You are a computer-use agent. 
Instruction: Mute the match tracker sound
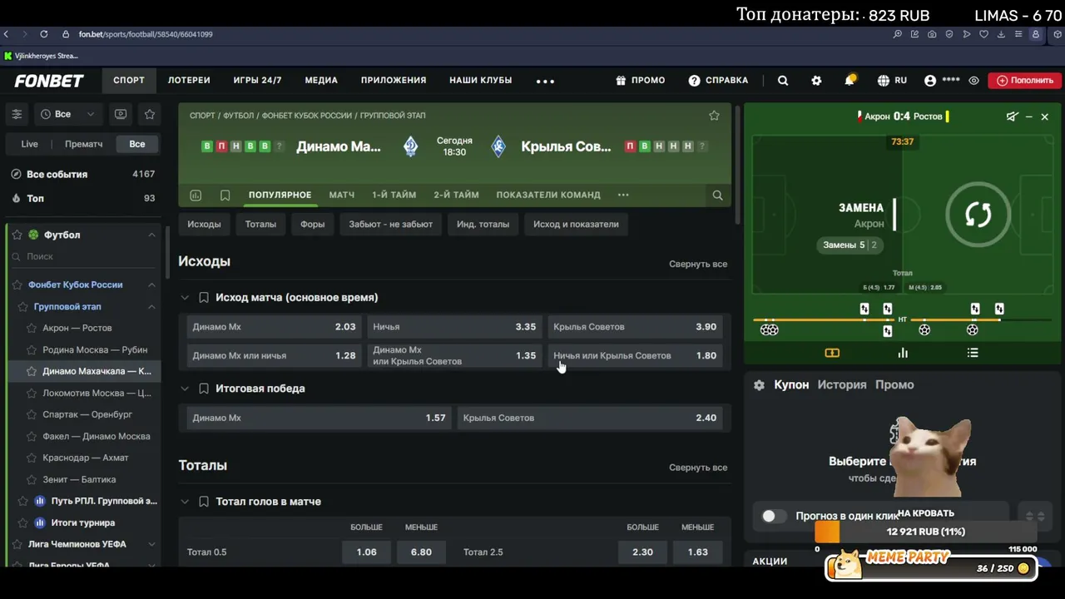1012,116
